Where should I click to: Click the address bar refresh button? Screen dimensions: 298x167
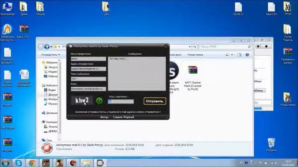[195, 46]
